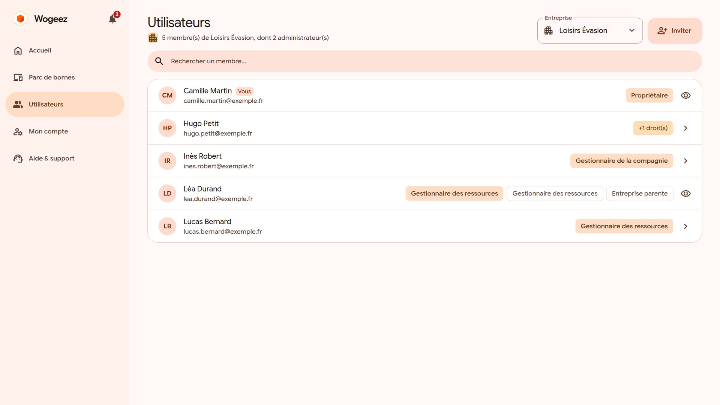View Camille Martin via eye icon
720x405 pixels.
point(685,96)
